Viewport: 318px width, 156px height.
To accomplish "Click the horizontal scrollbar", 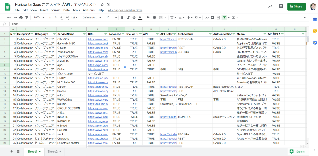I will tap(135, 146).
